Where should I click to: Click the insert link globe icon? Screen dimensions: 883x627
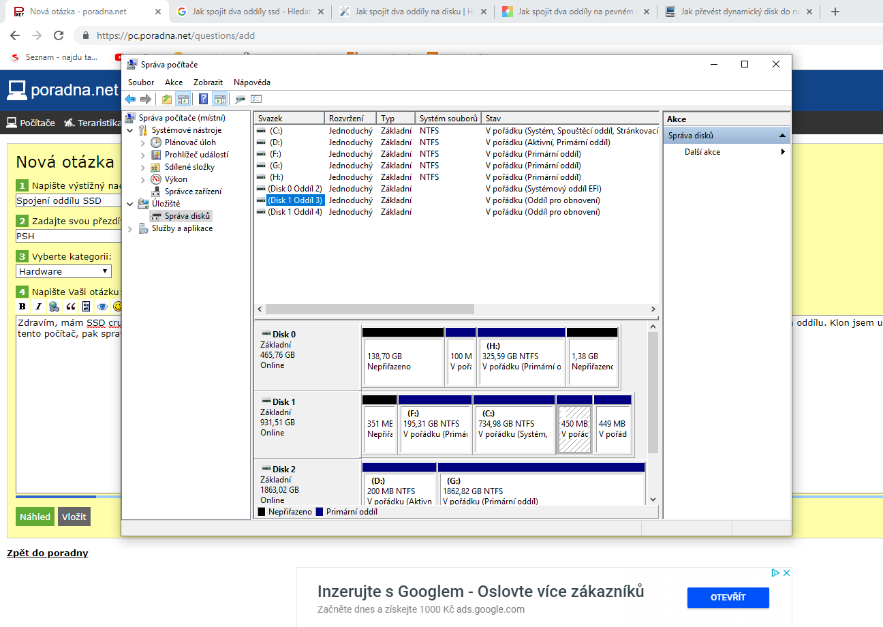(54, 306)
